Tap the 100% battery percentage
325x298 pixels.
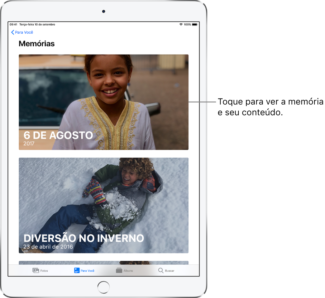coord(187,25)
